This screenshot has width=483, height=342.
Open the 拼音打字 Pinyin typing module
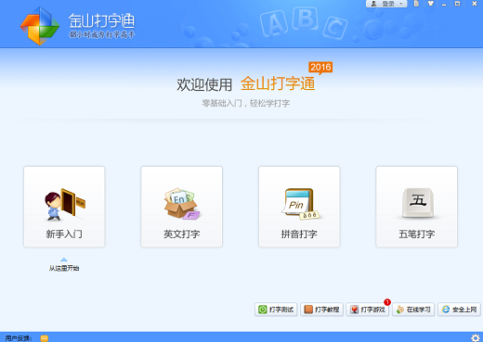click(x=299, y=207)
